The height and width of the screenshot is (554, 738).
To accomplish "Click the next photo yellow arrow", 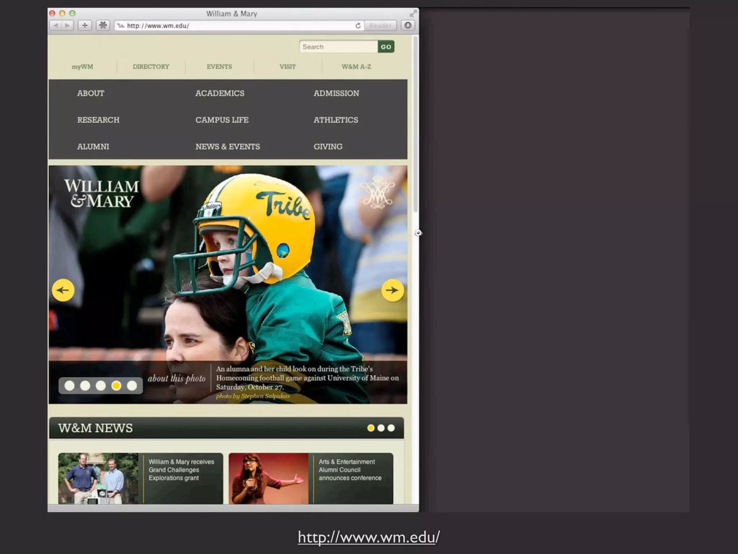I will (392, 290).
